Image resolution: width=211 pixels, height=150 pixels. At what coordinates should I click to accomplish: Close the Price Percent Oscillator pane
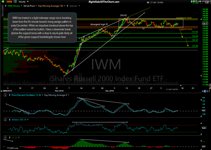[5, 95]
